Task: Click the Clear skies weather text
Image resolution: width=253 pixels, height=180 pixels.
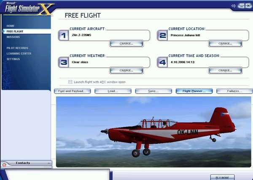Action: click(80, 62)
